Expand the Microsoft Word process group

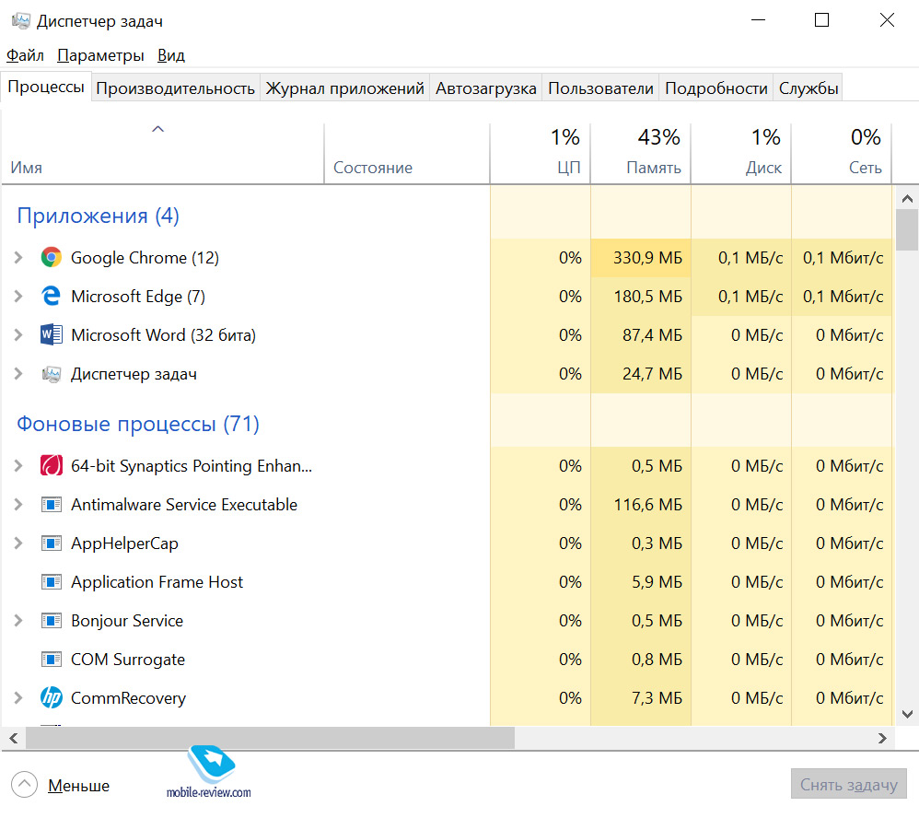[x=18, y=334]
